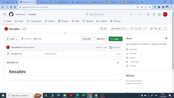Click the Go to file button
The width and height of the screenshot is (174, 98).
[x=87, y=39]
